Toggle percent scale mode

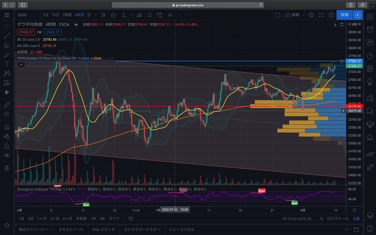[x=321, y=219]
